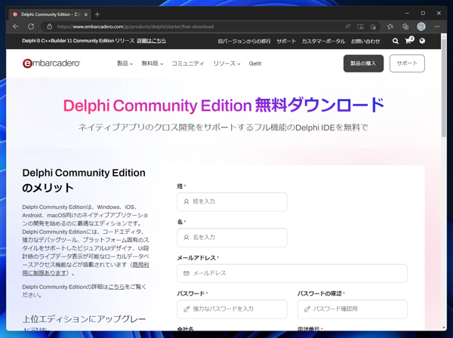Open a new browser tab with plus
453x338 pixels.
(x=97, y=14)
